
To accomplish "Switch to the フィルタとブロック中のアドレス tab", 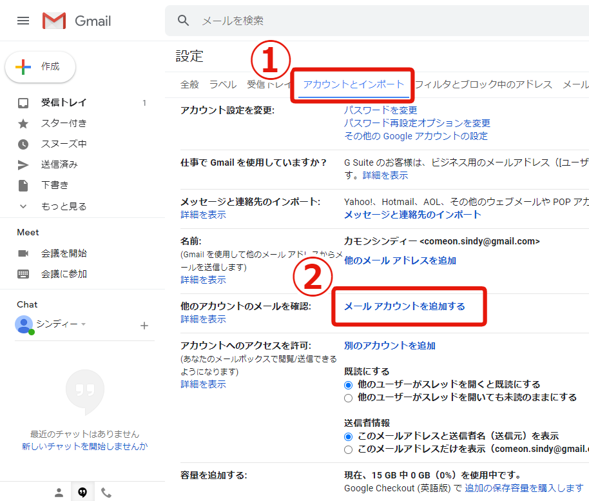I will [483, 84].
